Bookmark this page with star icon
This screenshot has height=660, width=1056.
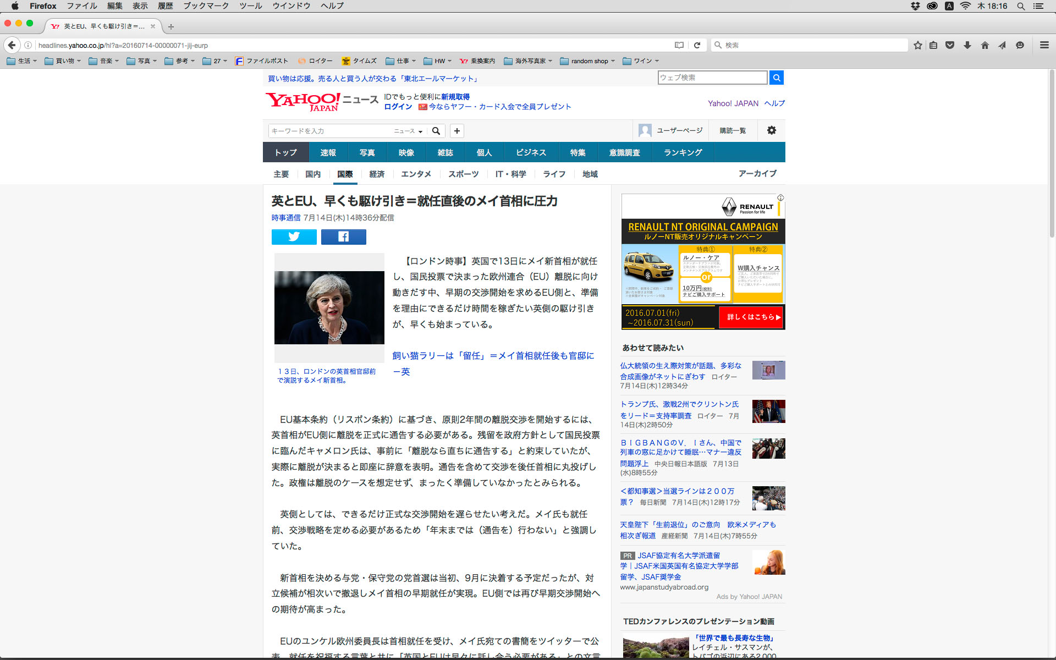(917, 45)
